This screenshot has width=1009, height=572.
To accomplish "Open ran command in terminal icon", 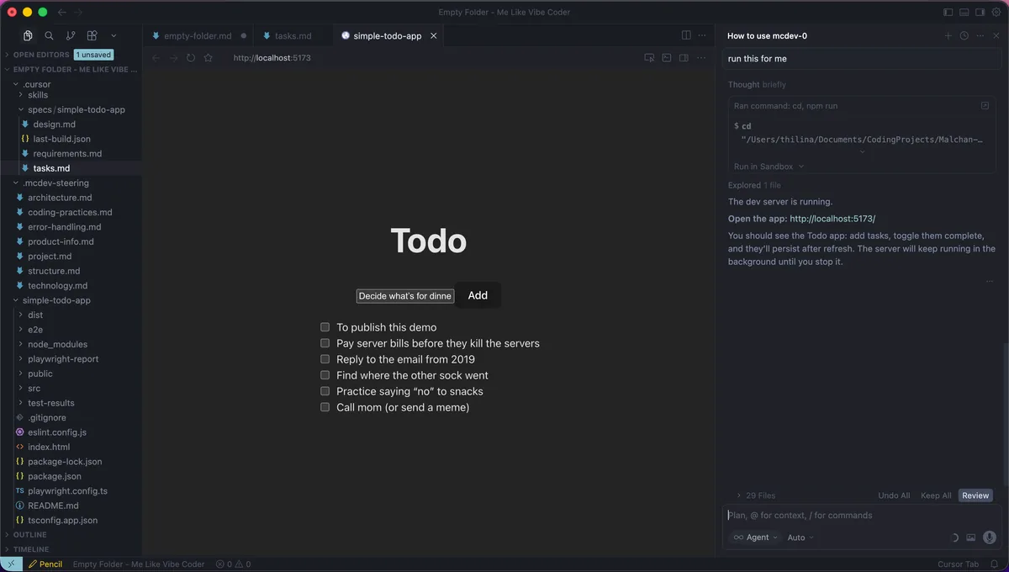I will 985,106.
